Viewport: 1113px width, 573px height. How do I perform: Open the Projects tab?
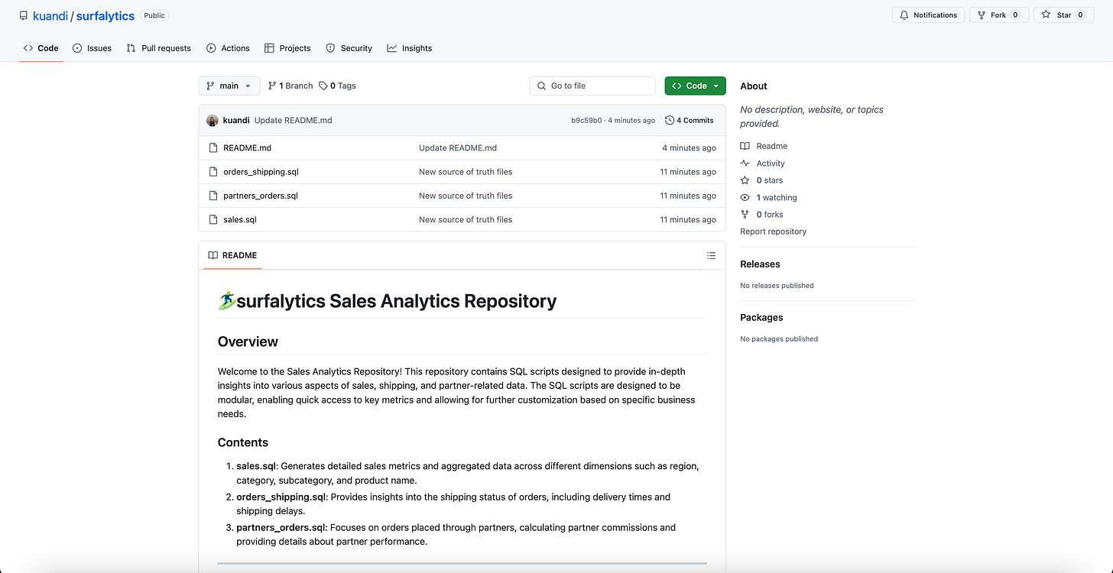pos(287,48)
